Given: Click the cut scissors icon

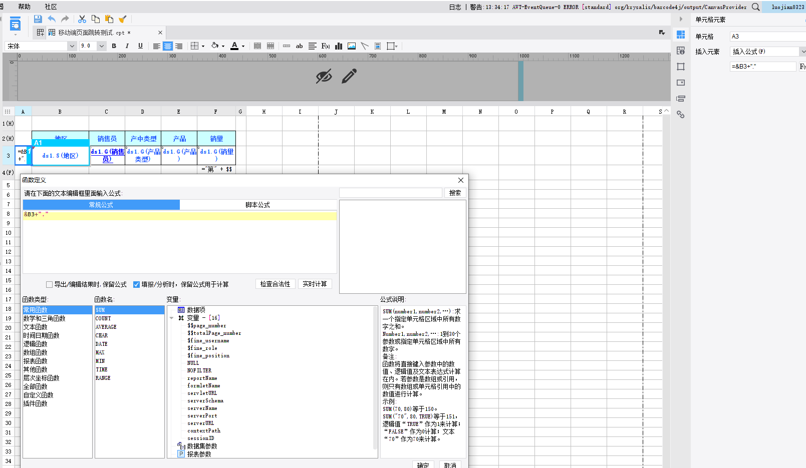Looking at the screenshot, I should point(82,19).
